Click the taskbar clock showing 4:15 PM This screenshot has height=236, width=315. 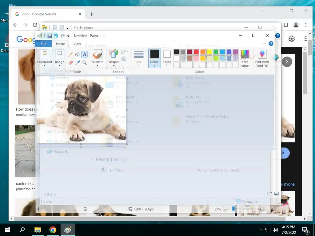click(289, 230)
